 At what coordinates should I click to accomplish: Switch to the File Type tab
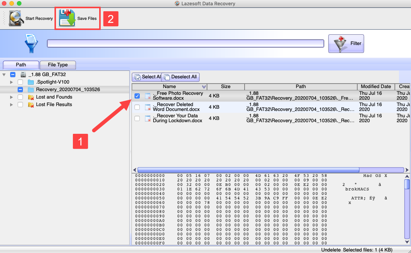pyautogui.click(x=57, y=64)
